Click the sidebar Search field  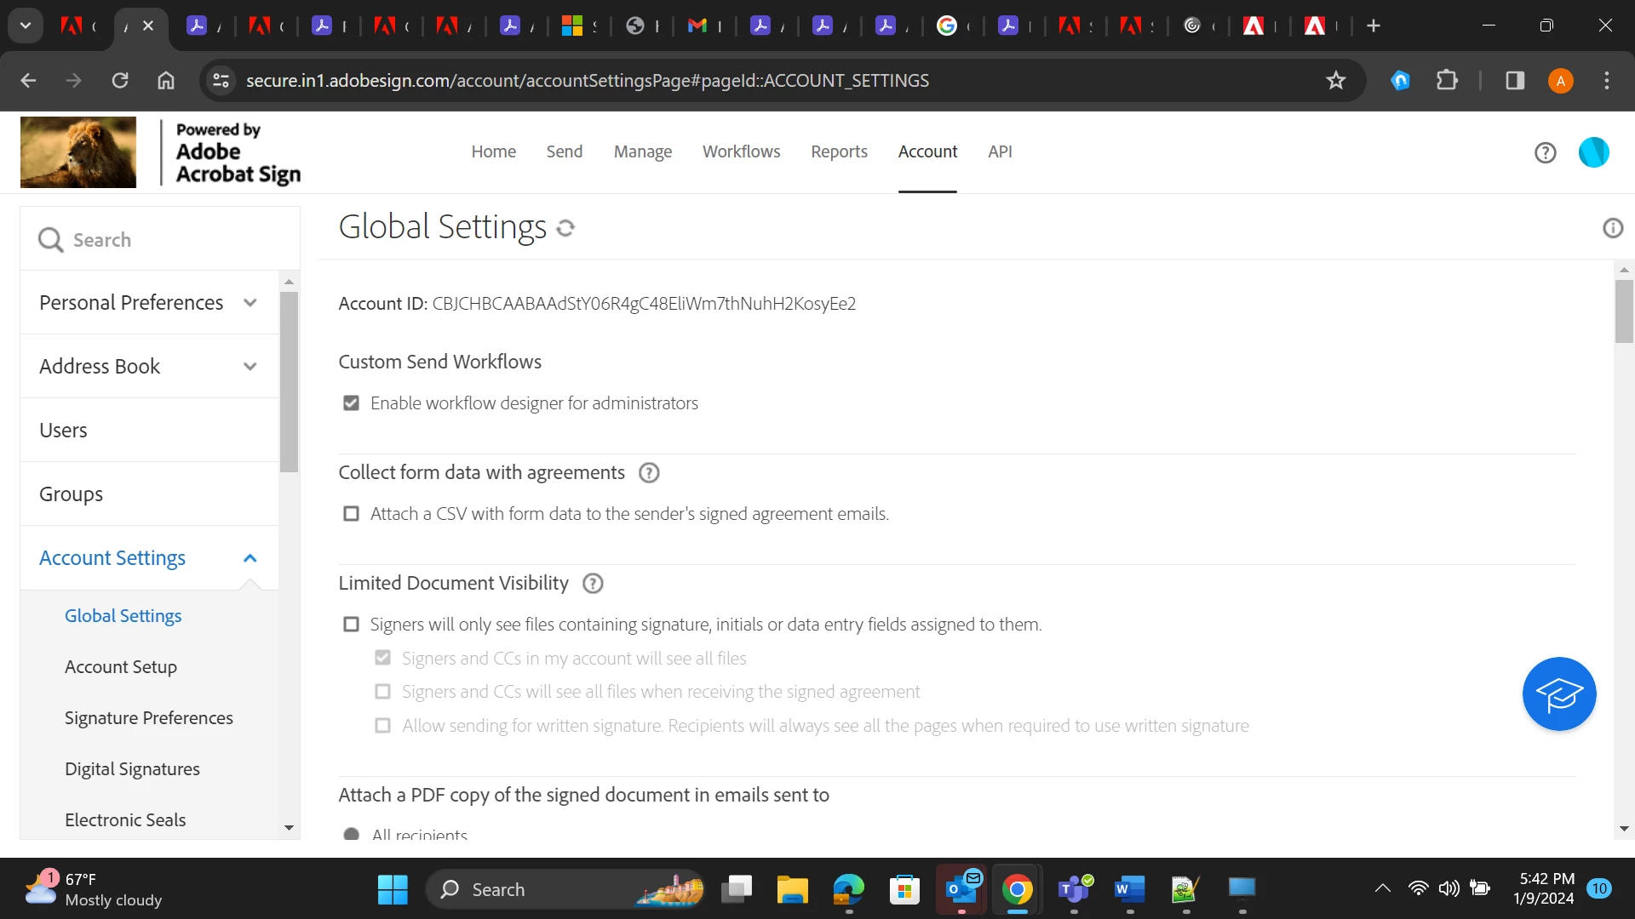pyautogui.click(x=170, y=240)
